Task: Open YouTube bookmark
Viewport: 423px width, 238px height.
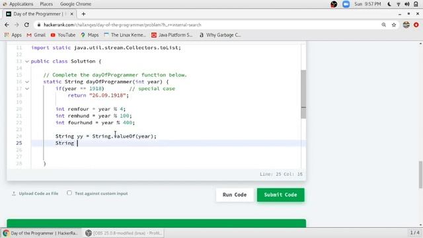Action: 63,35
